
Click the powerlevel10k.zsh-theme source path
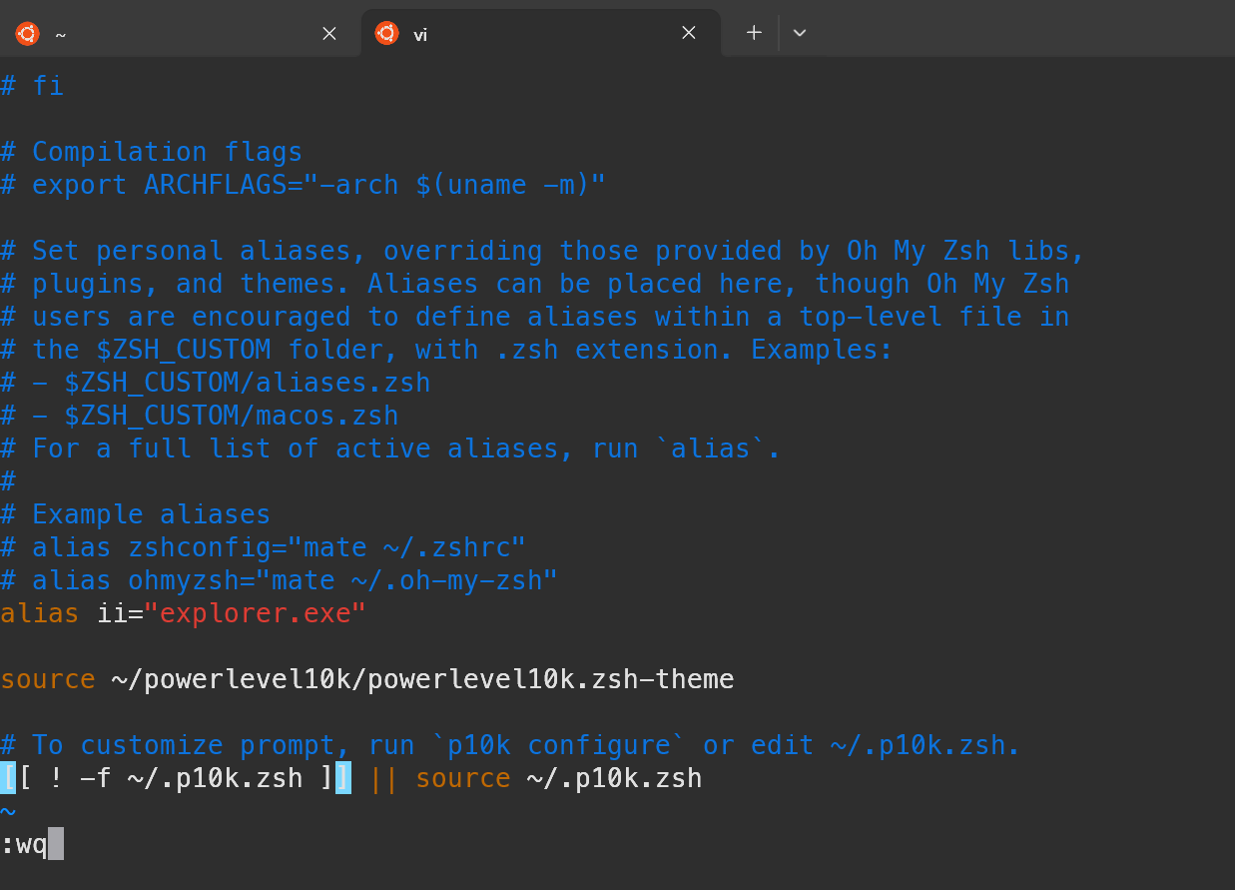(x=423, y=679)
